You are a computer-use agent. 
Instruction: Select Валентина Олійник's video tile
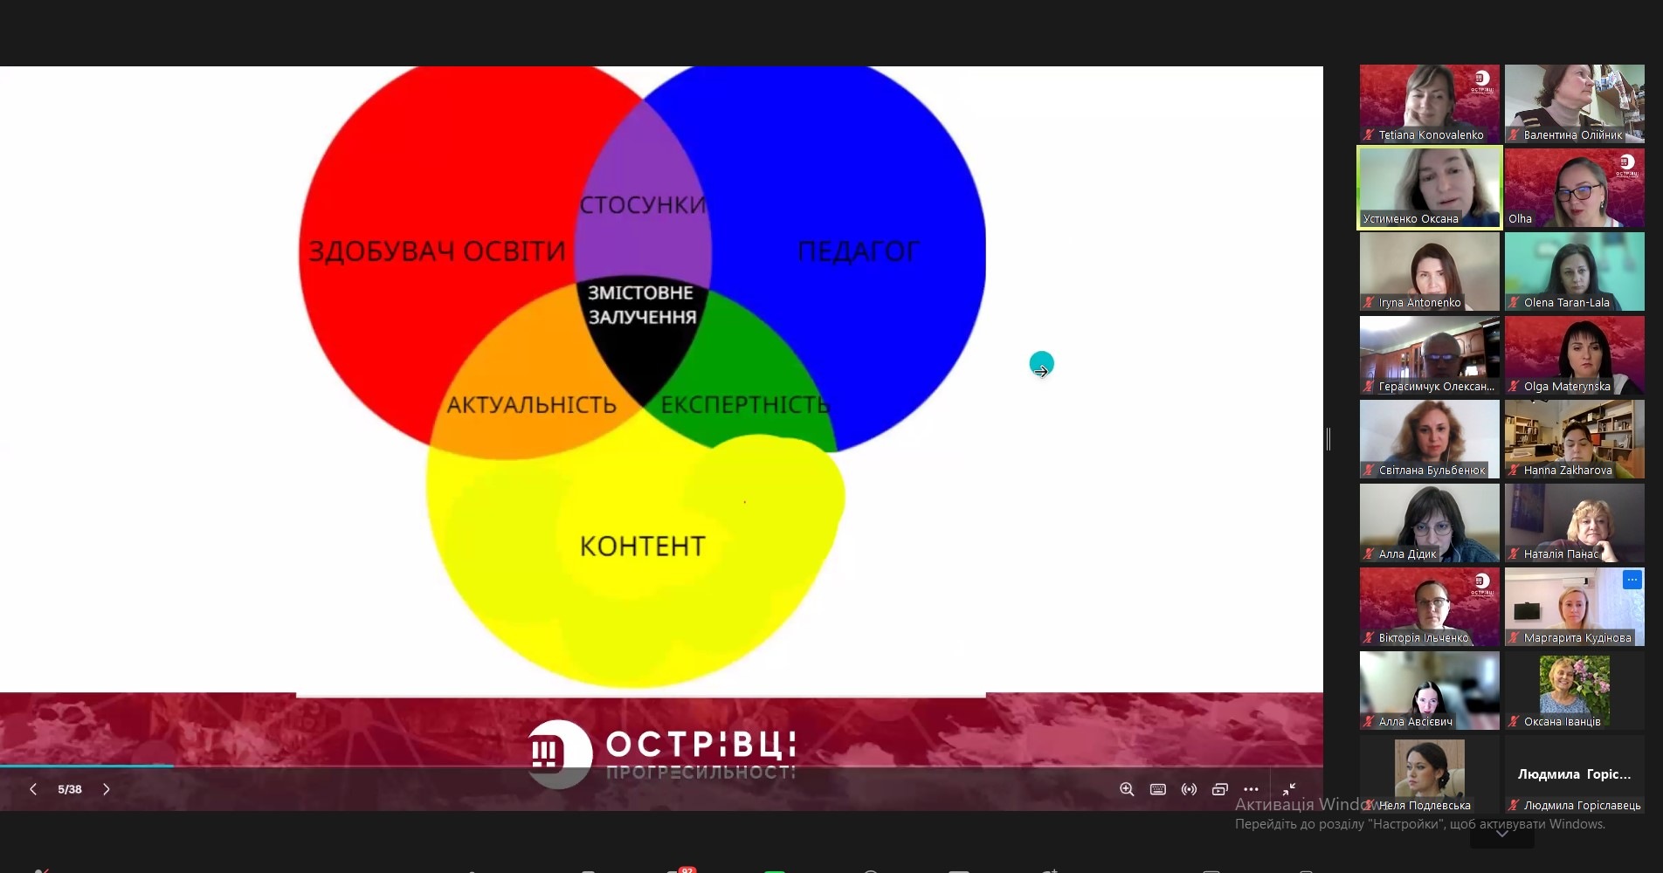(x=1575, y=104)
